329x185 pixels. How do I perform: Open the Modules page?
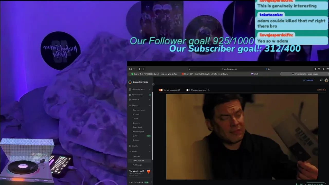[x=136, y=114]
